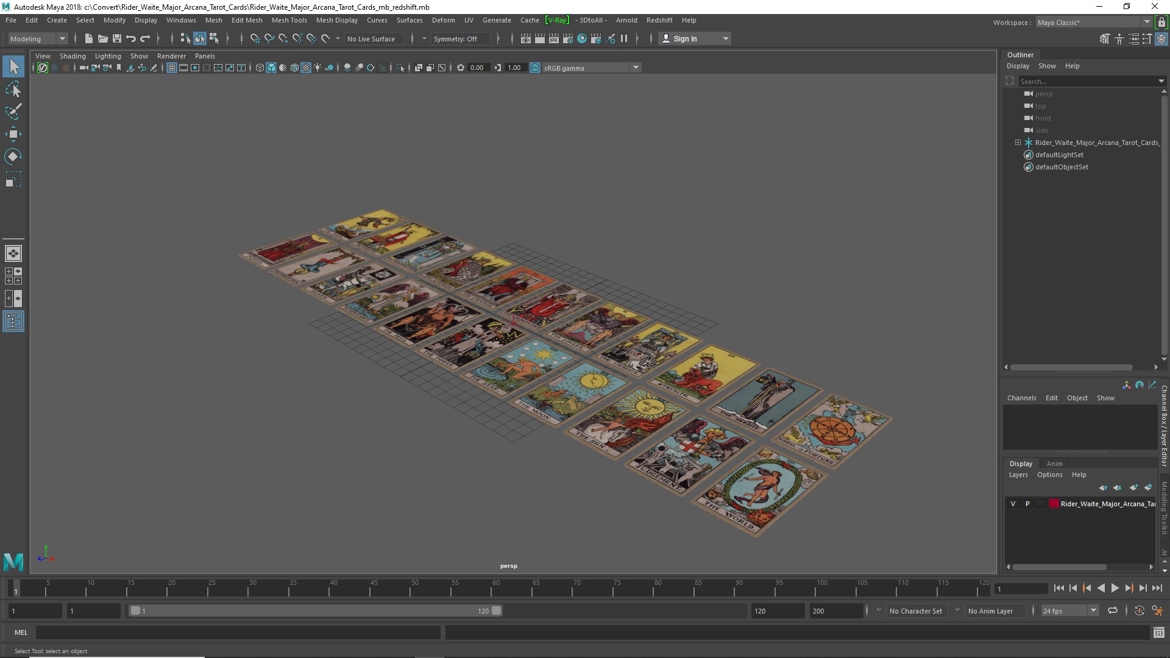This screenshot has height=658, width=1170.
Task: Click the Undo icon in status line
Action: point(131,38)
